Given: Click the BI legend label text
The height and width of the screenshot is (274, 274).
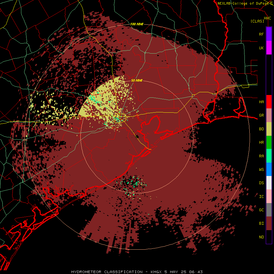Looking at the screenshot, I should (x=261, y=223).
